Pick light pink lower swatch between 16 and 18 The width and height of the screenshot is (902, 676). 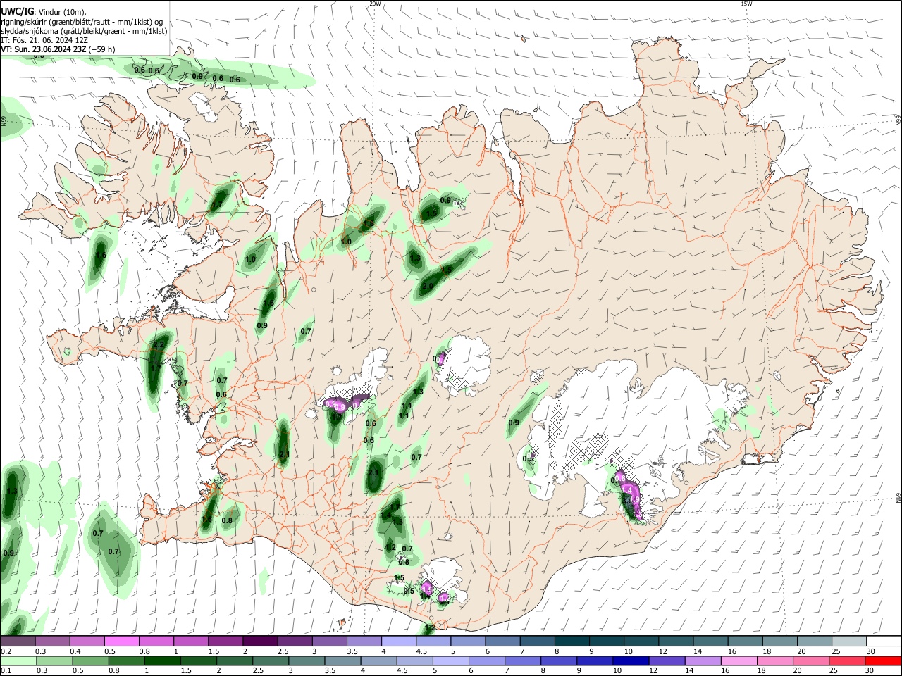click(x=739, y=661)
